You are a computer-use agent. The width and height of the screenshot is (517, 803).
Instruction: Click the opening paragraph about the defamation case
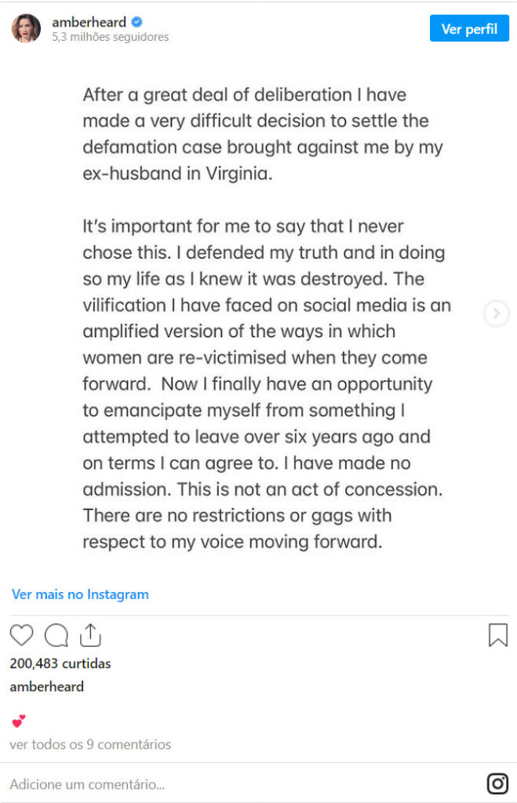262,134
